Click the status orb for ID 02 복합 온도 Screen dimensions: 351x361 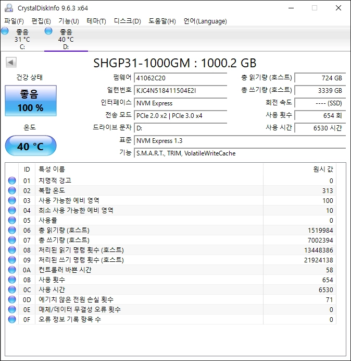(x=12, y=190)
